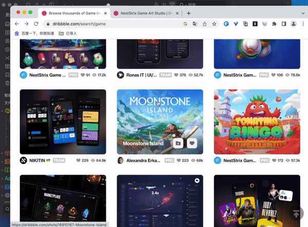Close the Browse thousands of Game tab
This screenshot has width=308, height=227.
point(105,13)
